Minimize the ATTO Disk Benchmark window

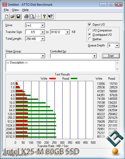tap(103, 5)
